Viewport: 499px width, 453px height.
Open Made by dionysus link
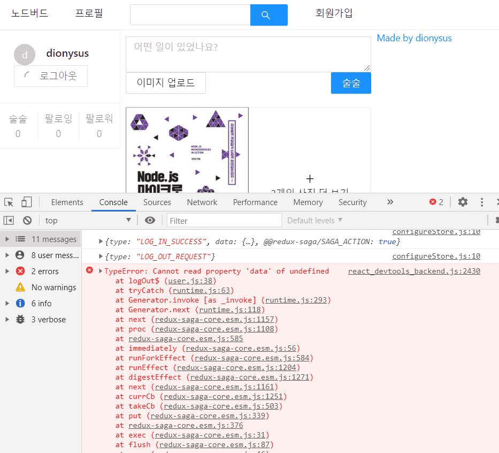coord(414,38)
